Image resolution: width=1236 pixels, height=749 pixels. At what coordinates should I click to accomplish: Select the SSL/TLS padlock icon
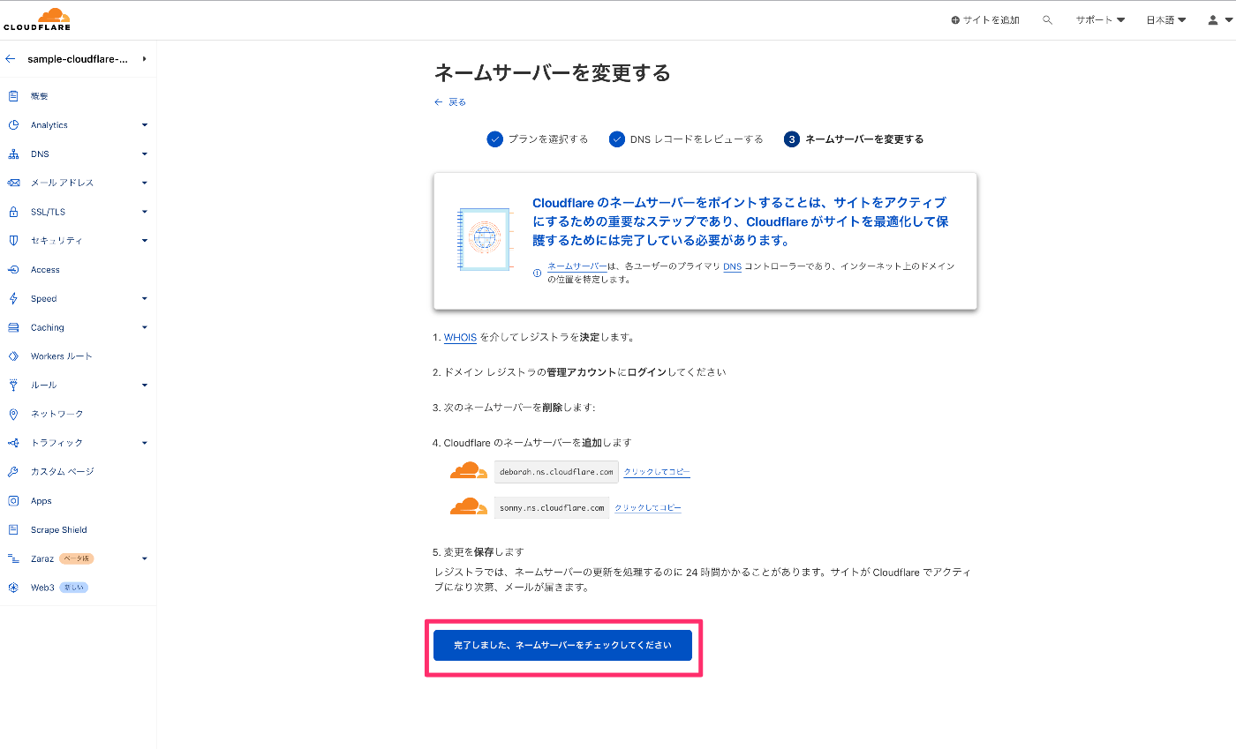pos(12,212)
